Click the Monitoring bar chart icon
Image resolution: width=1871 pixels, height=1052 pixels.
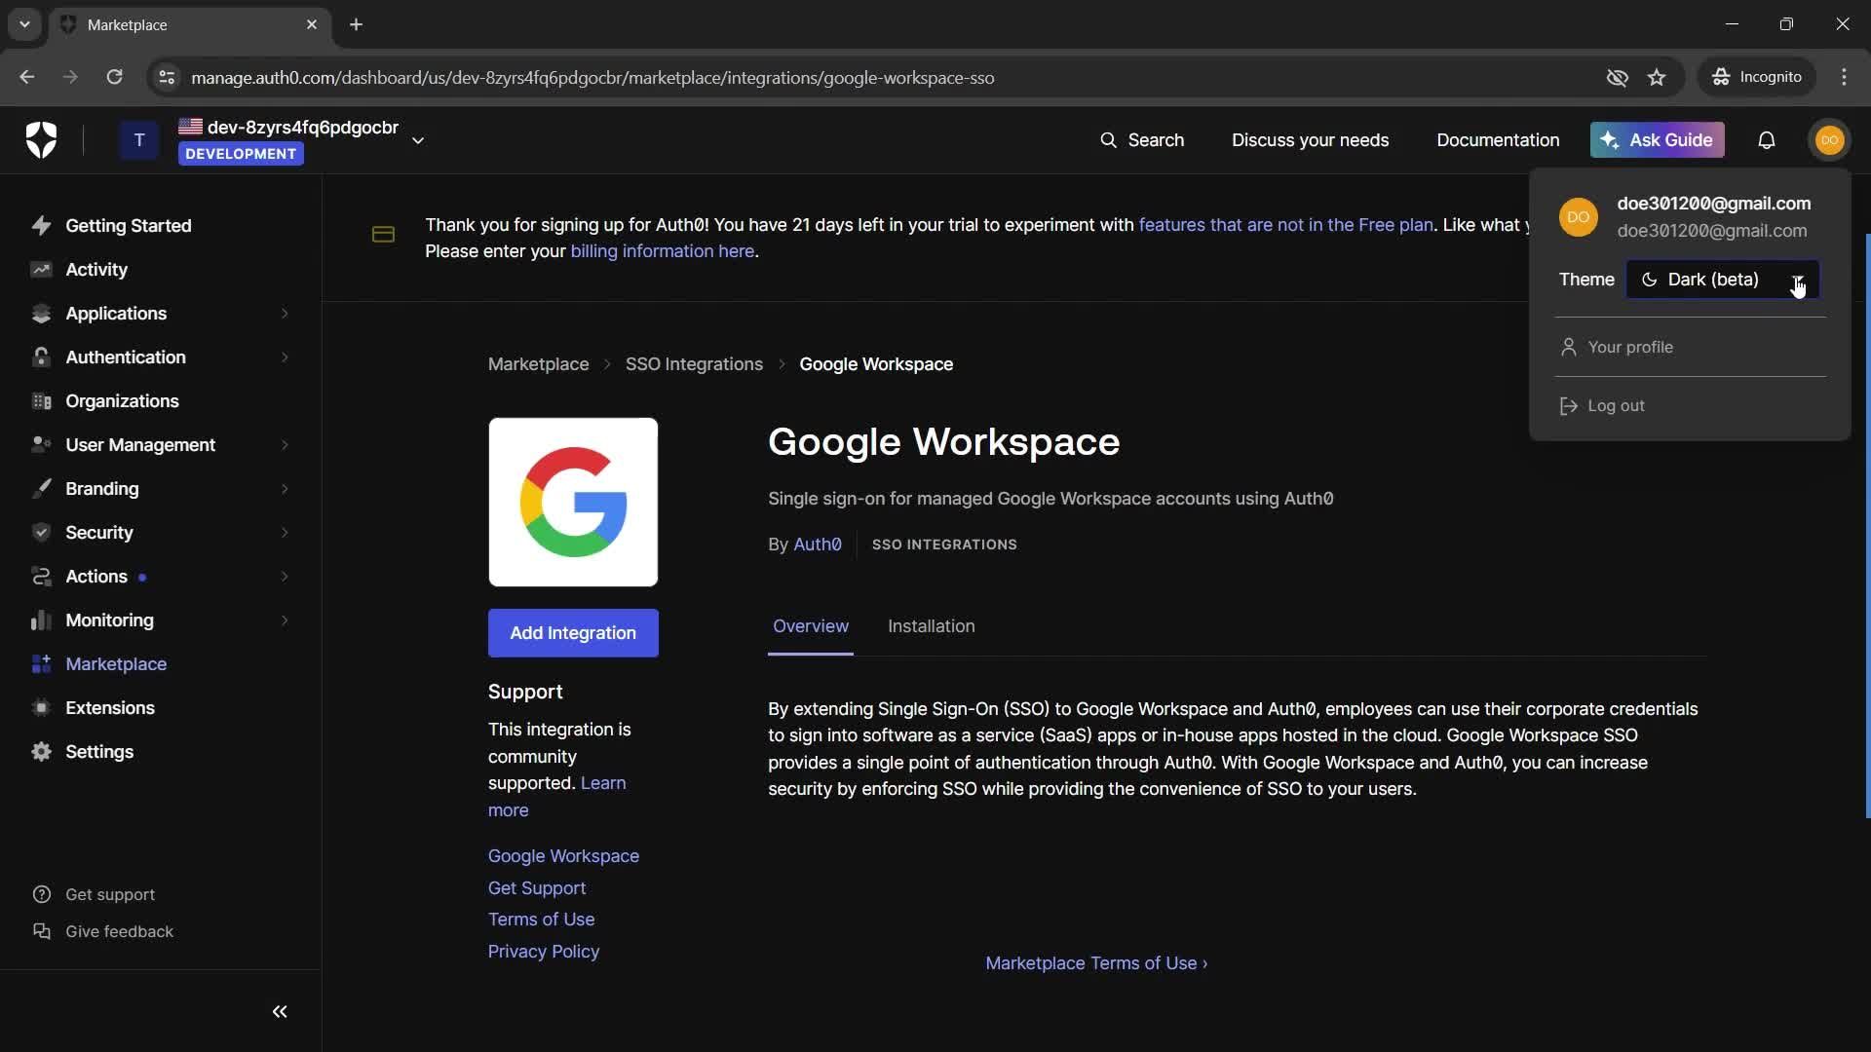tap(41, 620)
